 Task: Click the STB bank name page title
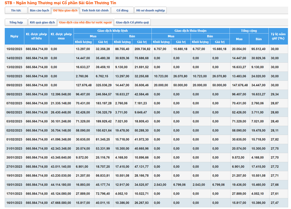point(55,3)
